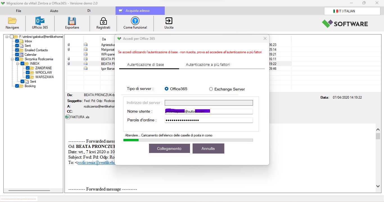Select the ZAKOPANE folder in tree
Viewport: 384px width, 202px height.
pos(44,68)
